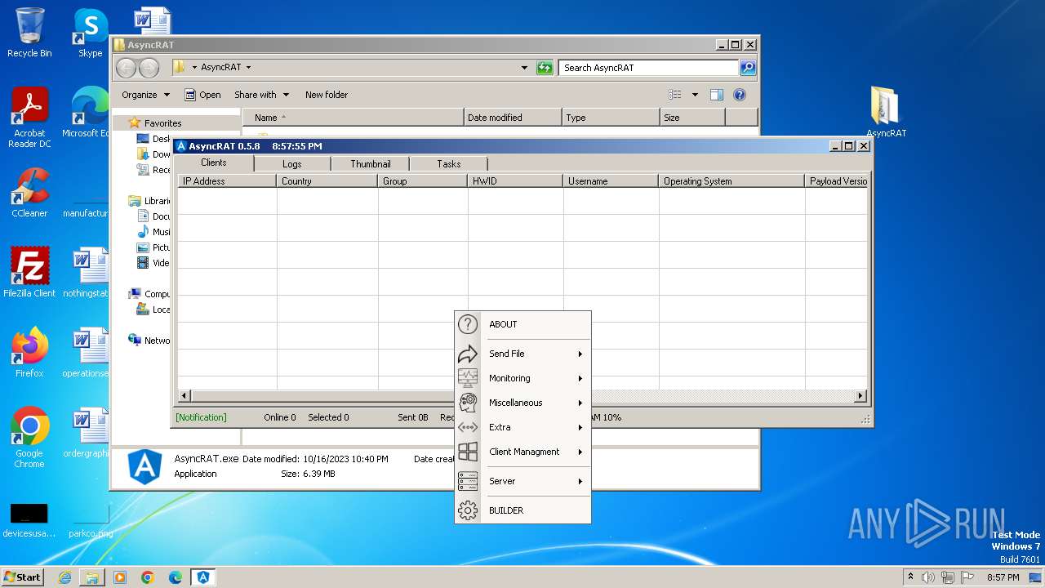Open the Client Managment submenu
Image resolution: width=1045 pixels, height=588 pixels.
click(522, 452)
